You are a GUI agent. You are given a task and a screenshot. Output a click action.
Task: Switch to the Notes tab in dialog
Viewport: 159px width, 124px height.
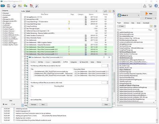(92, 62)
